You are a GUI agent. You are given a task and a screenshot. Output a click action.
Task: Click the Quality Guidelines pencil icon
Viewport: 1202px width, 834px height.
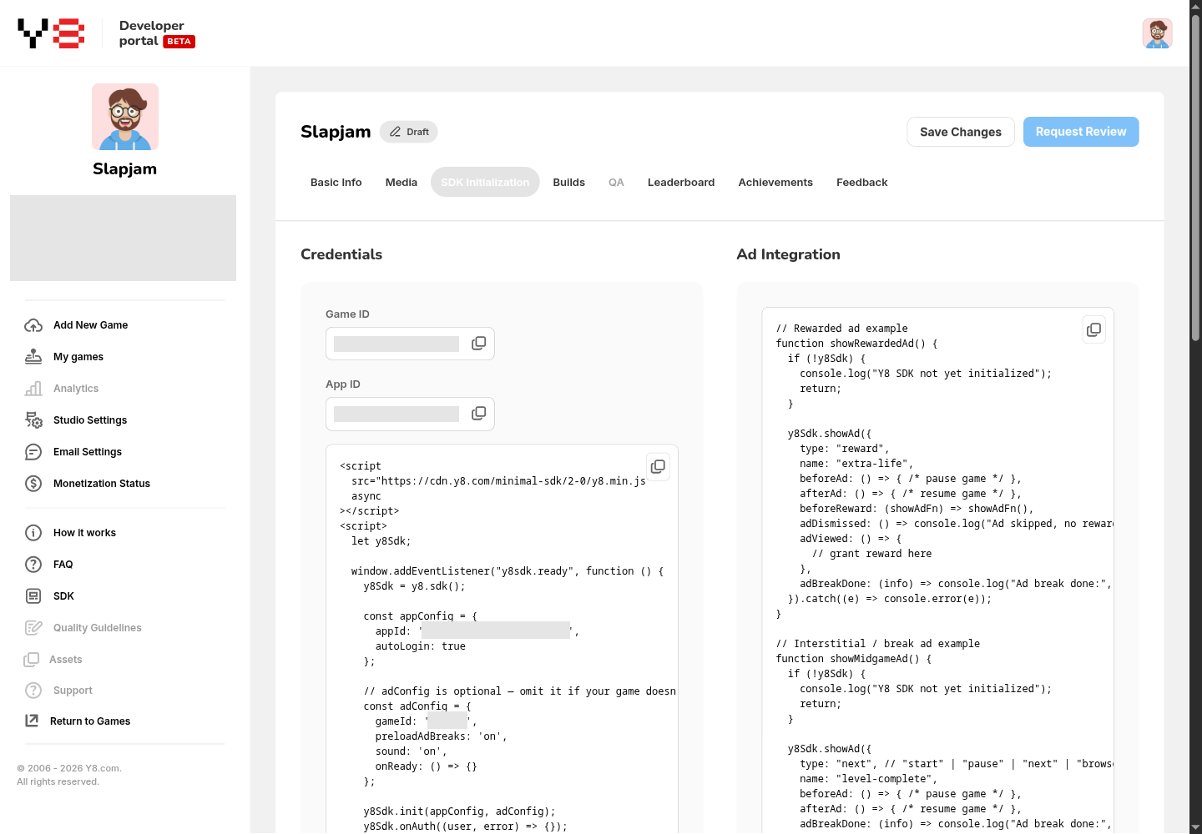point(33,628)
